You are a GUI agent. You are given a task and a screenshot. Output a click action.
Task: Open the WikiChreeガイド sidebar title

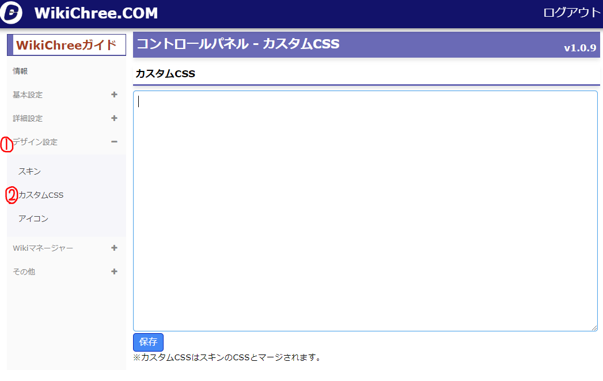pos(67,45)
